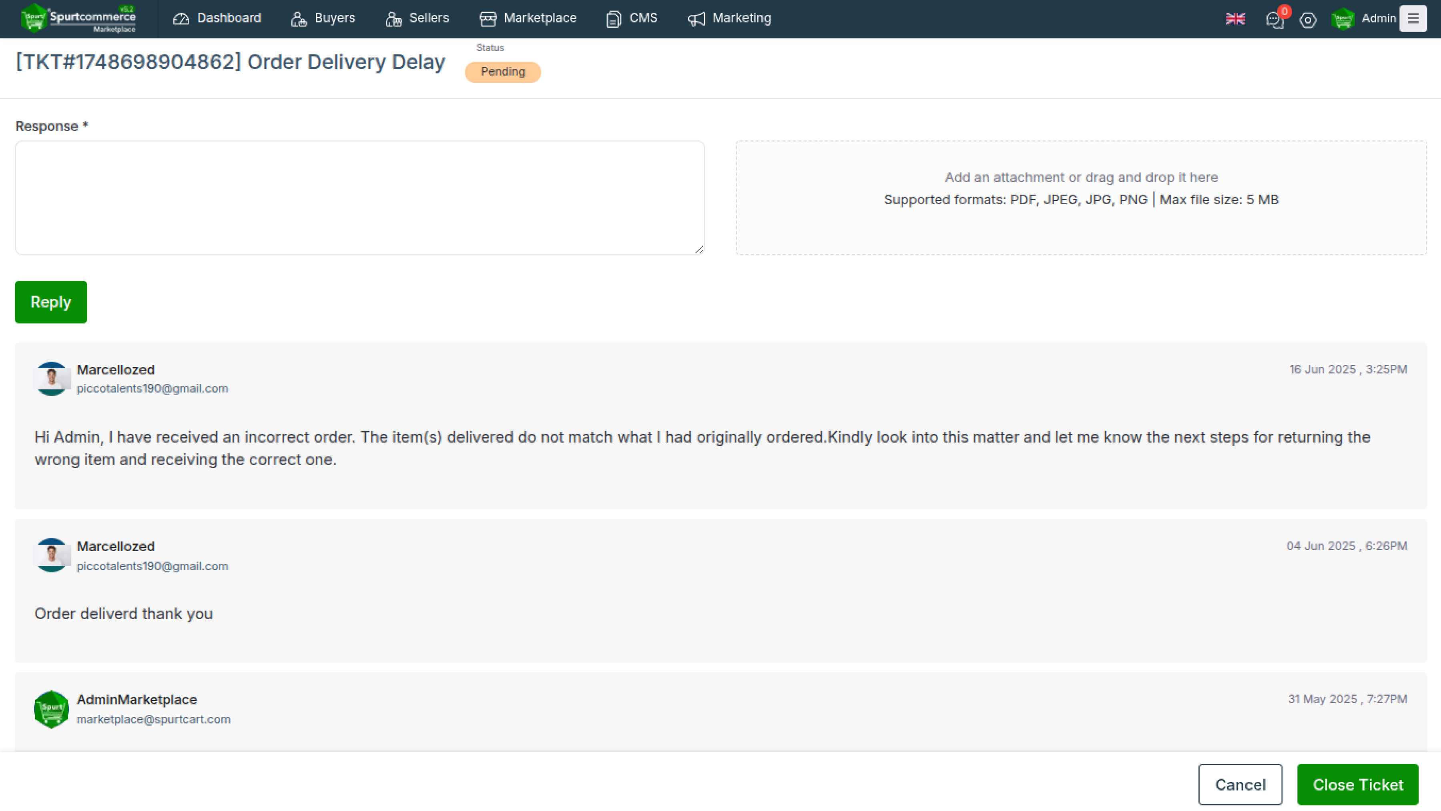
Task: Click the response textarea resize handle
Action: [699, 250]
